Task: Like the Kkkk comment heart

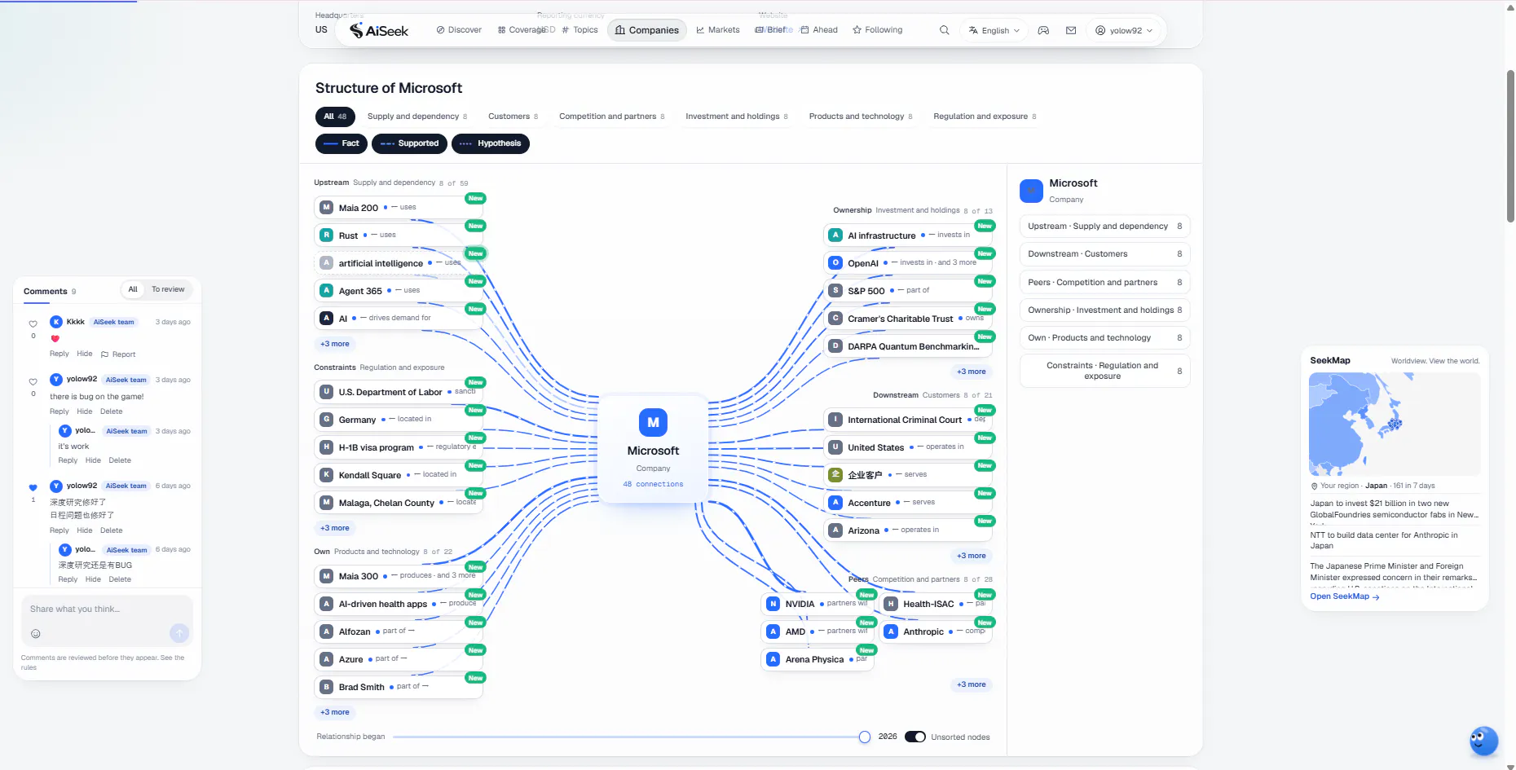Action: [x=33, y=323]
